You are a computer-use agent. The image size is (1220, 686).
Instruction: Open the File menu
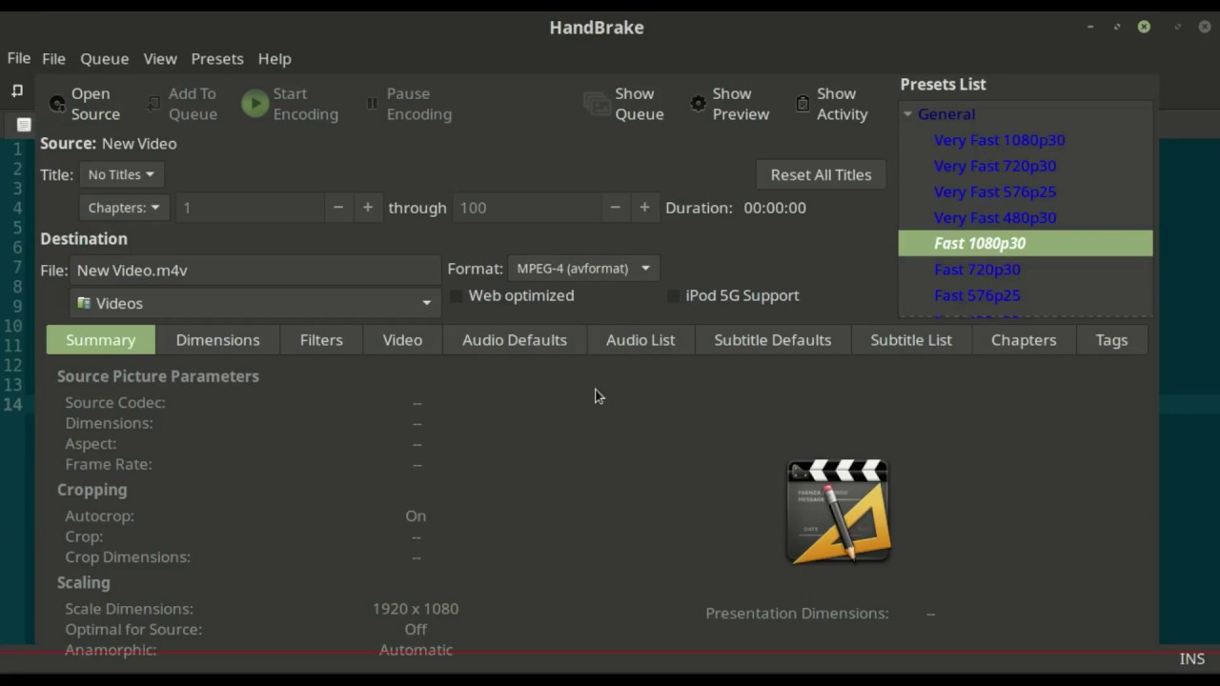pos(53,59)
